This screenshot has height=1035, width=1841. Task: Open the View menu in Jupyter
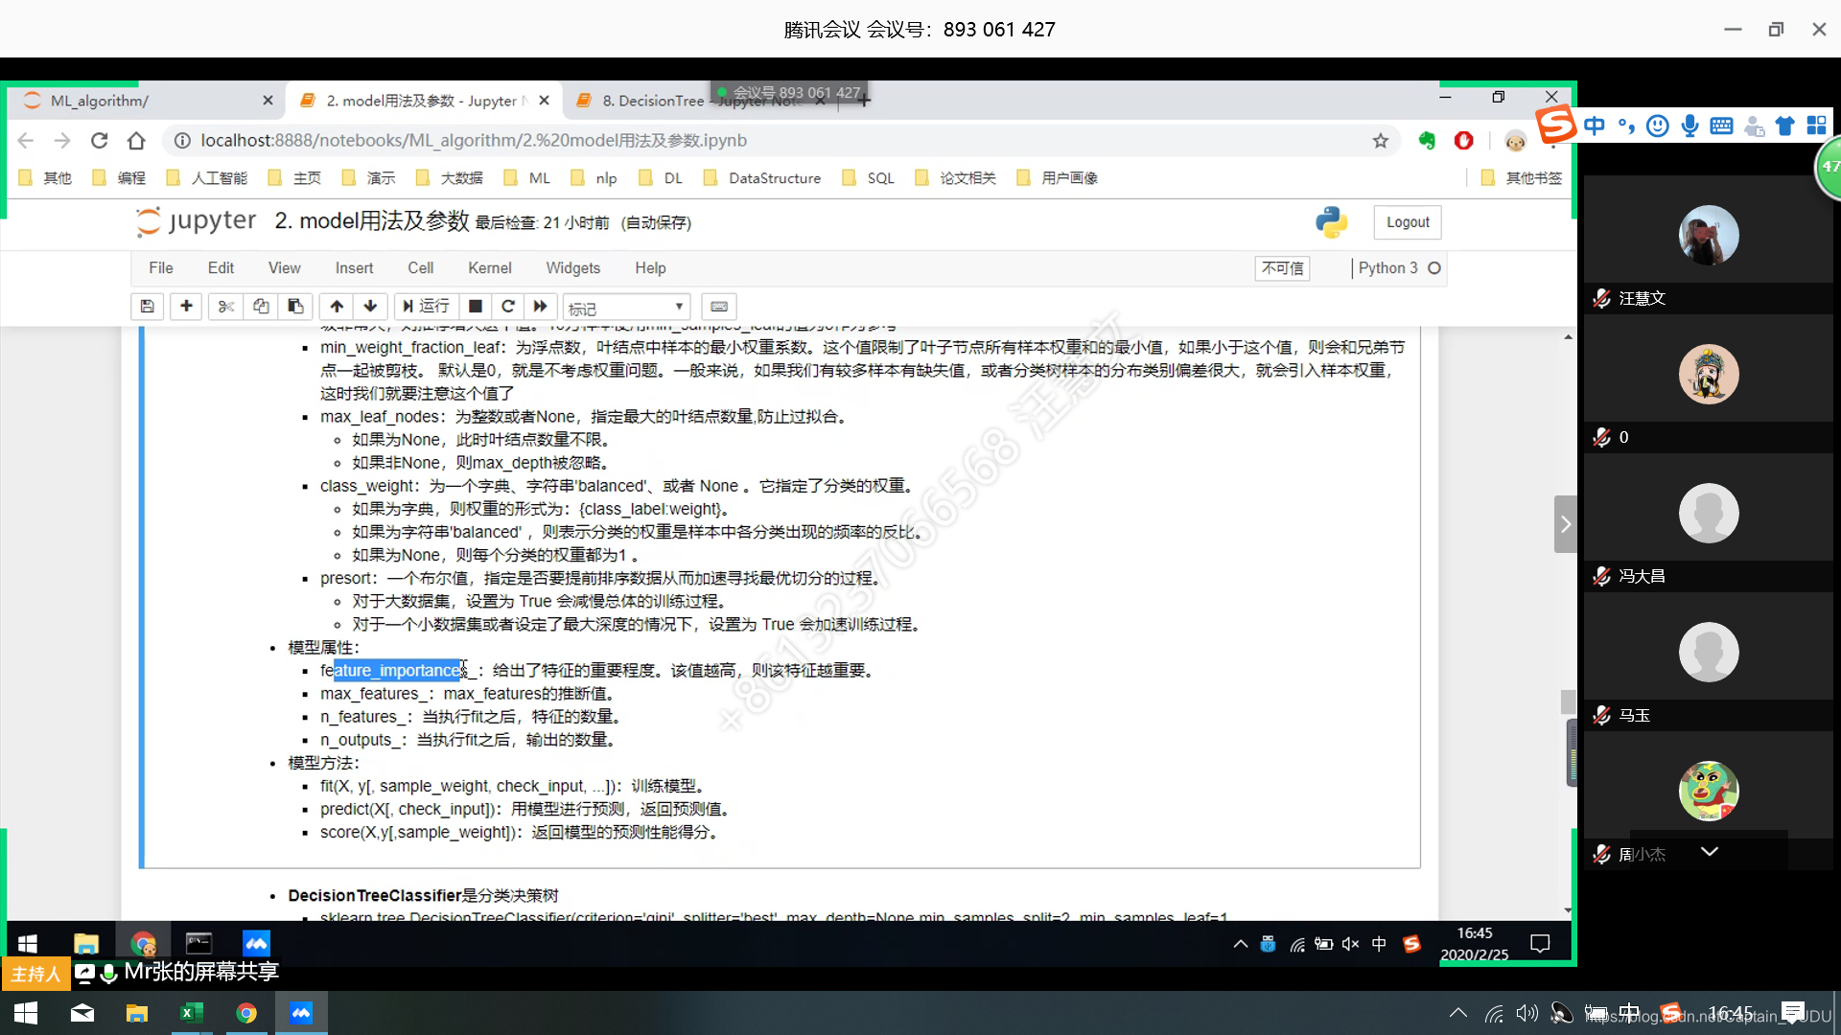(285, 268)
